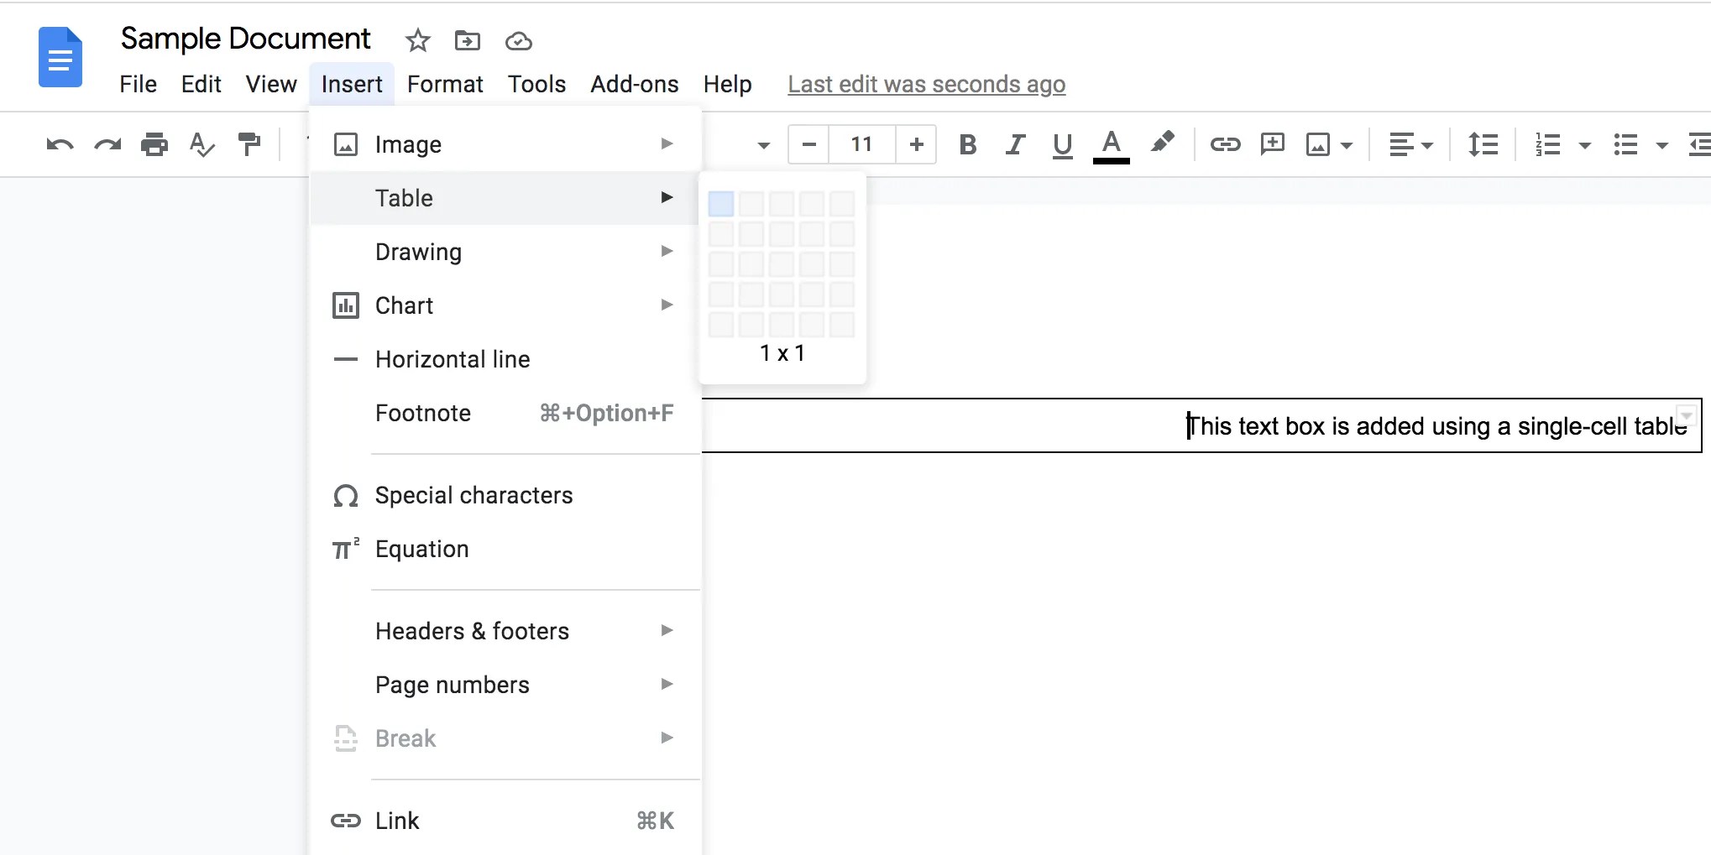This screenshot has height=855, width=1711.
Task: Open the text color picker
Action: [1111, 144]
